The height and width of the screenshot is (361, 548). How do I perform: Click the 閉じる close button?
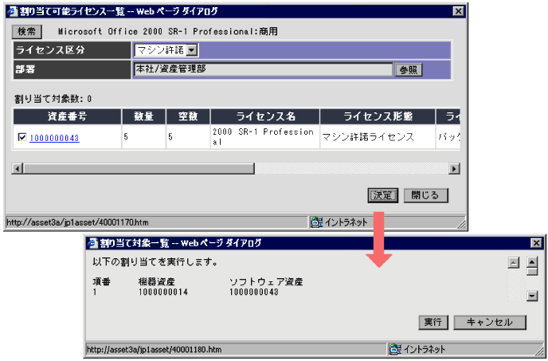425,195
